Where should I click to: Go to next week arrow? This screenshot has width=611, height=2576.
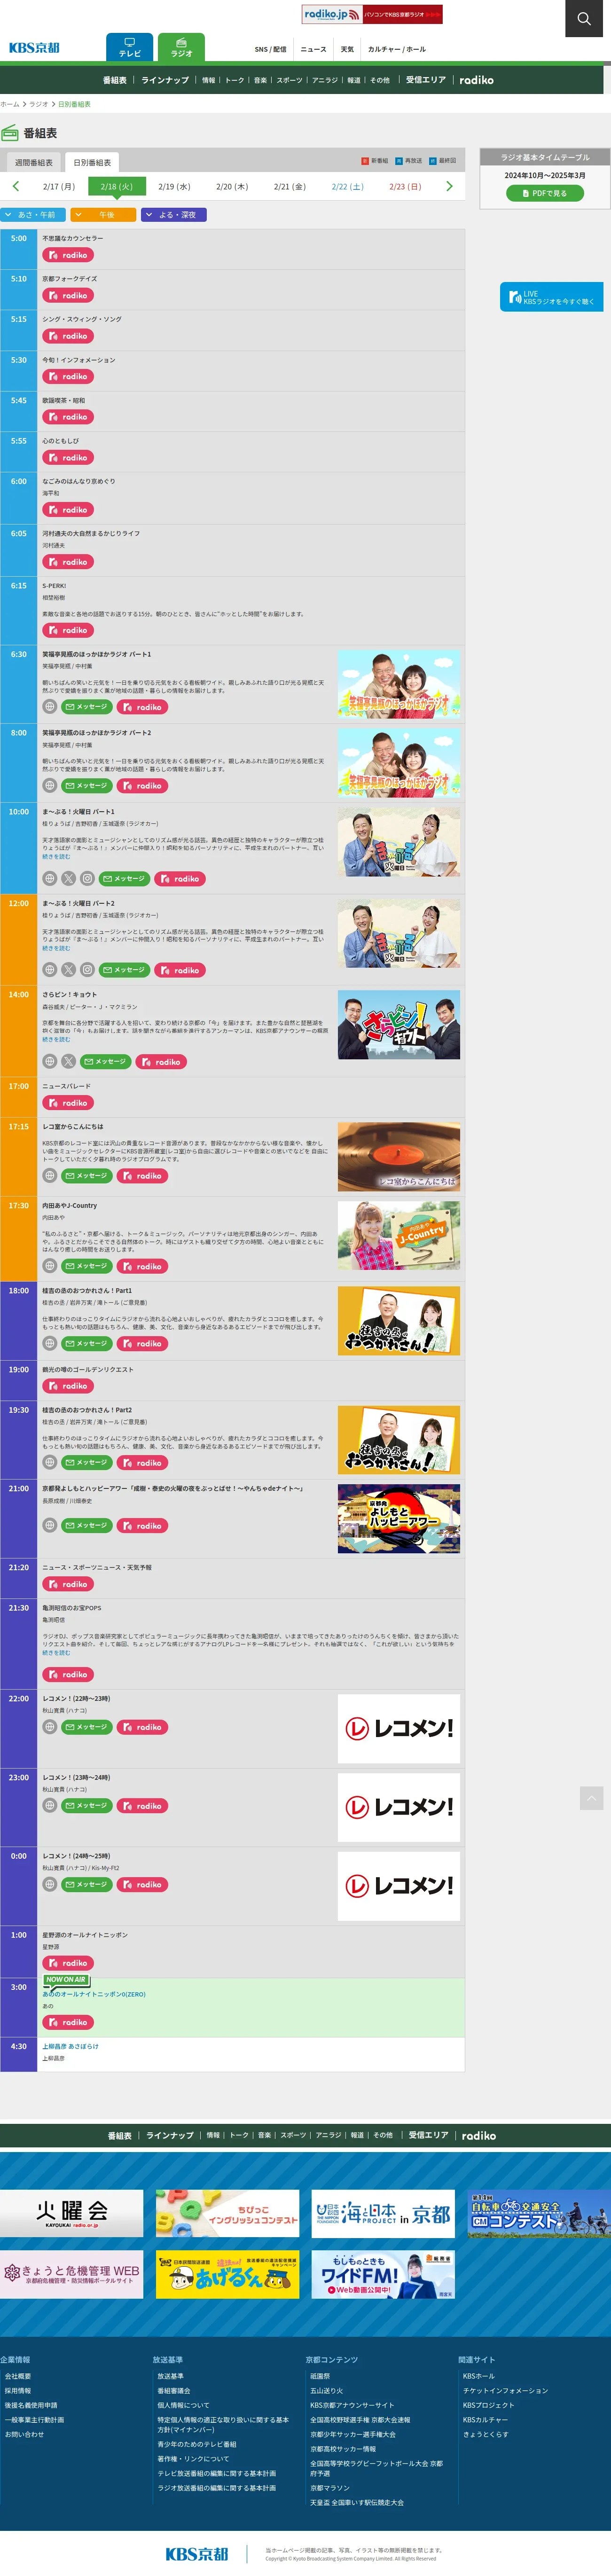point(449,186)
